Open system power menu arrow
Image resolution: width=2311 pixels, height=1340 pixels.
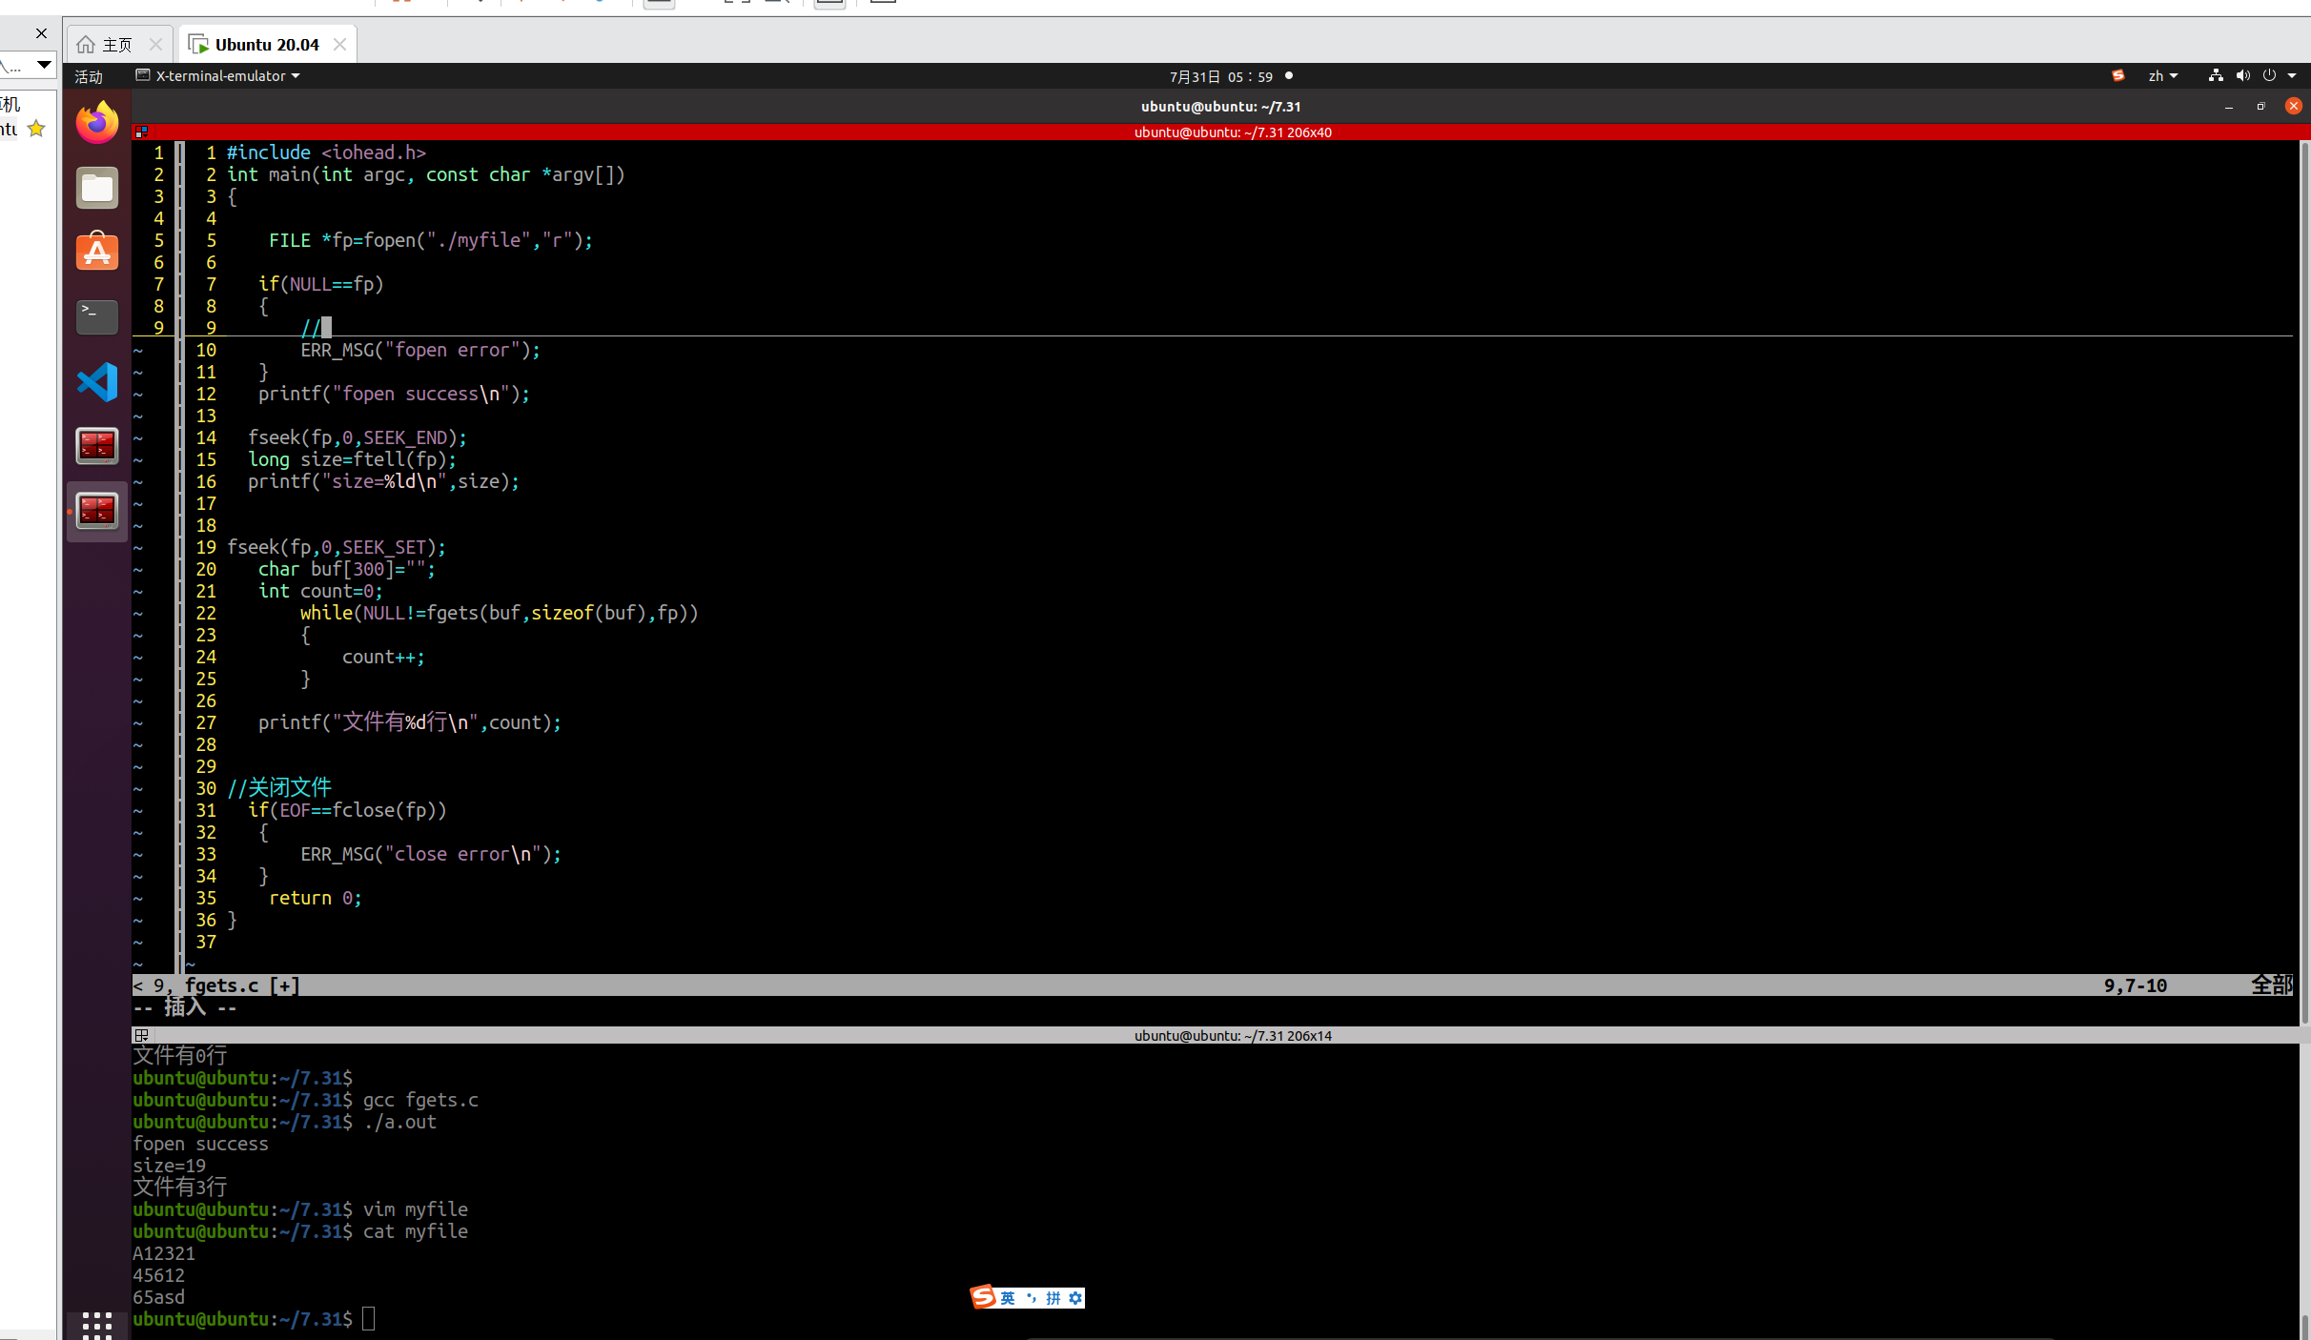[2292, 76]
